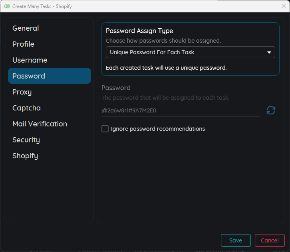
Task: Click the Password Assign Type dropdown arrow
Action: coord(269,52)
